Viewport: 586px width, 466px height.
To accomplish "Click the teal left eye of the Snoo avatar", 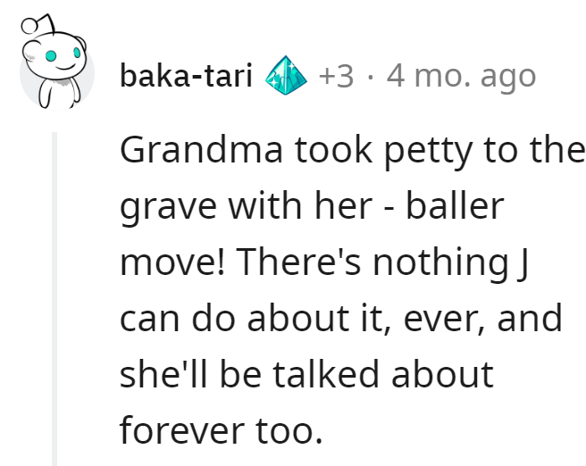I will tap(51, 56).
